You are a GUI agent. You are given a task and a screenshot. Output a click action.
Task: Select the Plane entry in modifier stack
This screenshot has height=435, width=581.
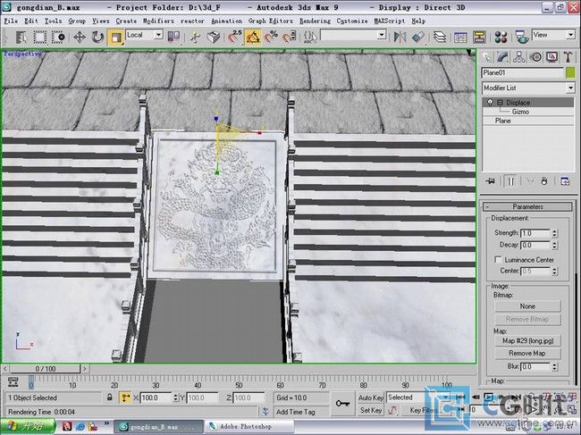[502, 121]
